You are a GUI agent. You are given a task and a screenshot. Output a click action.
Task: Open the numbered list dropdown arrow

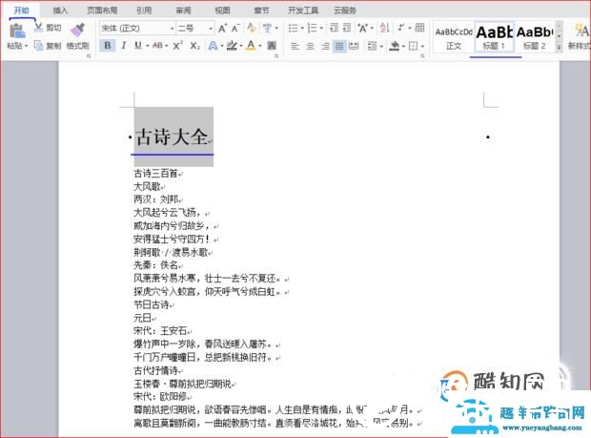click(x=321, y=29)
